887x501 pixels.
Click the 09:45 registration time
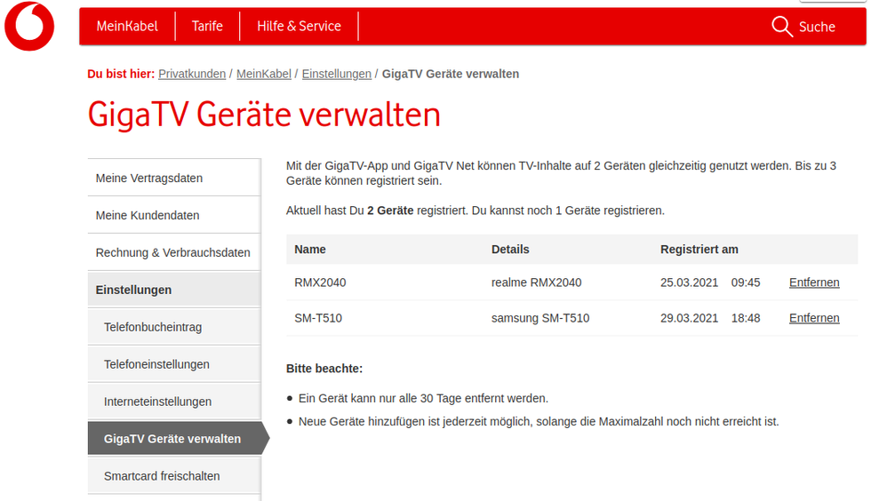point(746,282)
